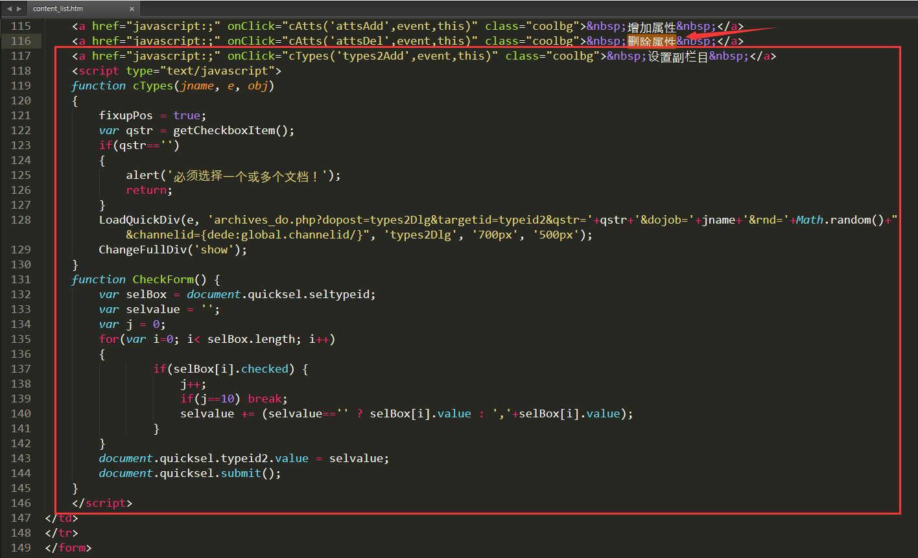This screenshot has height=558, width=918.
Task: Click line number 131 in the gutter
Action: (x=21, y=279)
